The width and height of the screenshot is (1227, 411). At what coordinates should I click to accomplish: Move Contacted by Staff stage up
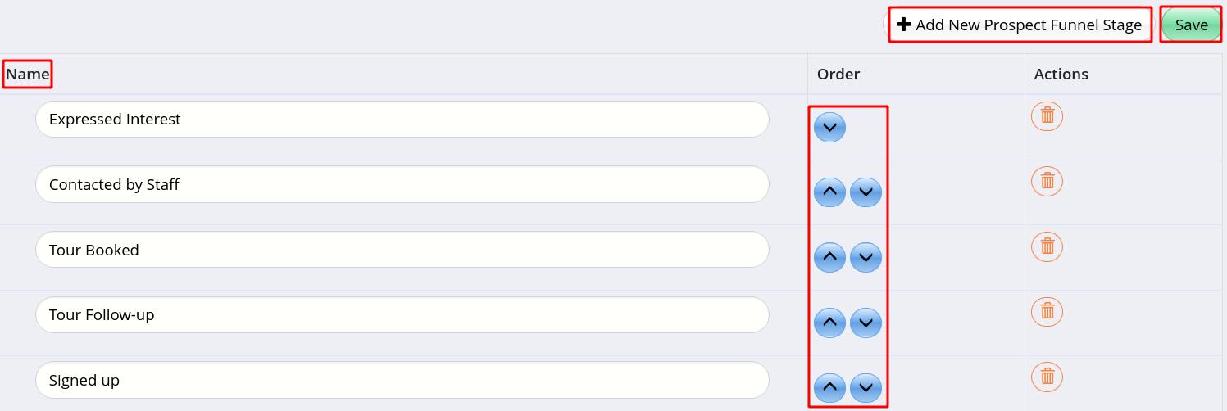point(829,192)
